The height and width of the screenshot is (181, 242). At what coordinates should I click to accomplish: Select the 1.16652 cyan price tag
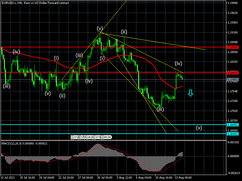pos(234,125)
